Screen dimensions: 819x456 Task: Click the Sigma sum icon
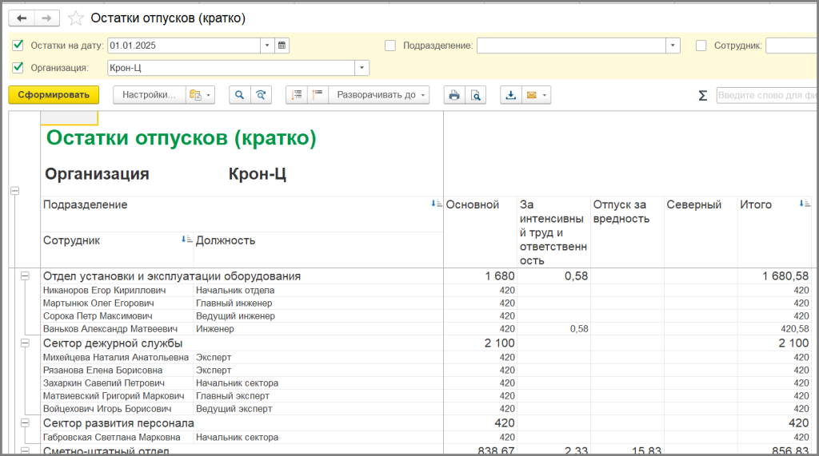(x=702, y=96)
